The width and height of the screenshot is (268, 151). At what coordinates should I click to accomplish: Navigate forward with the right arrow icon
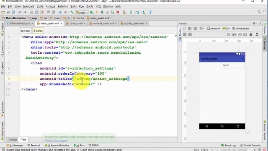[65, 12]
